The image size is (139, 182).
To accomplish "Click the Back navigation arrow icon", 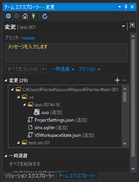I will (x=8, y=16).
